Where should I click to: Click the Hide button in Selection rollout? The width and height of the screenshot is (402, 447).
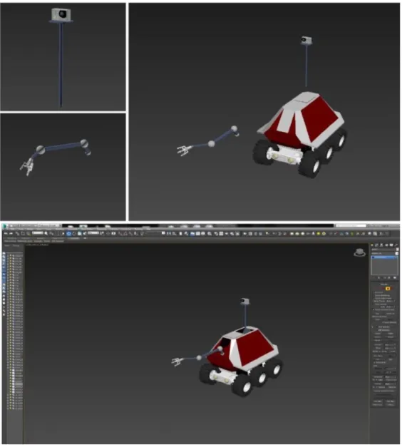[x=377, y=314]
